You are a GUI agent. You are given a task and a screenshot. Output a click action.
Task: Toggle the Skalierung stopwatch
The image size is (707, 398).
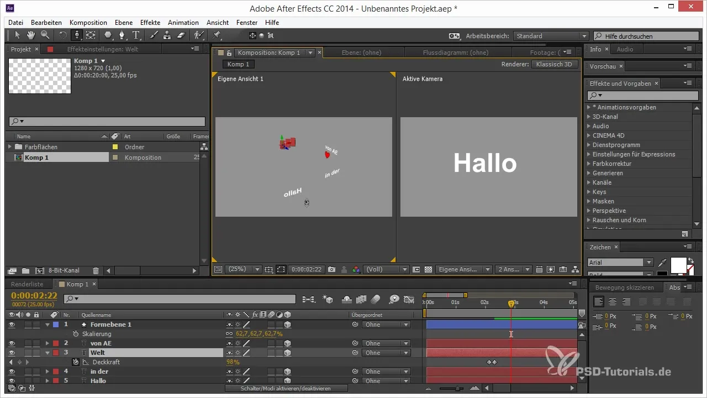(x=76, y=334)
